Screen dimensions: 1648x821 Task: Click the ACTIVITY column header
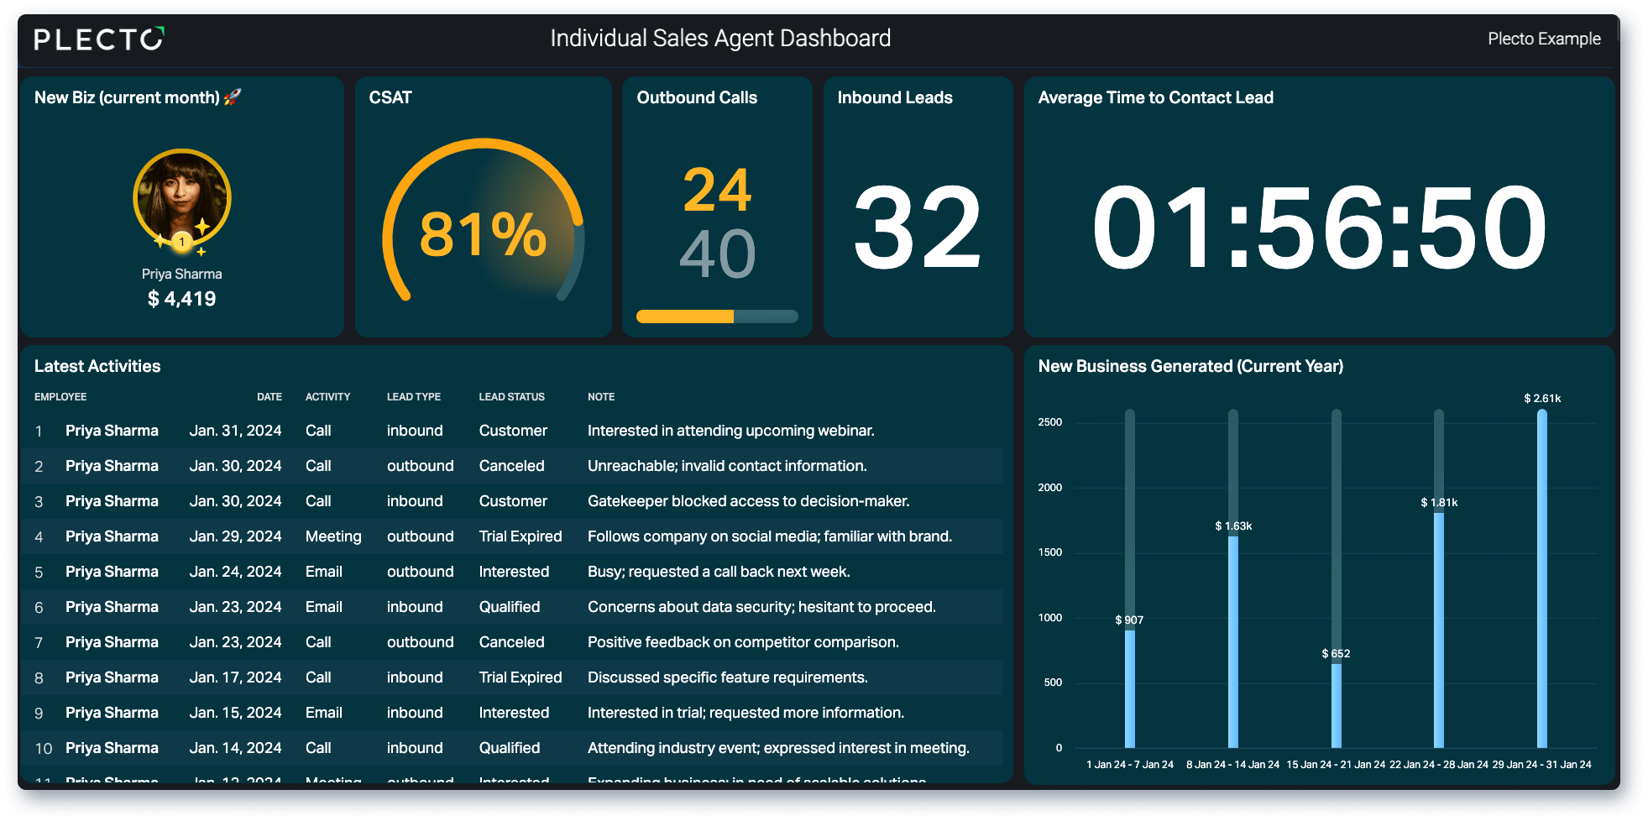(x=327, y=397)
